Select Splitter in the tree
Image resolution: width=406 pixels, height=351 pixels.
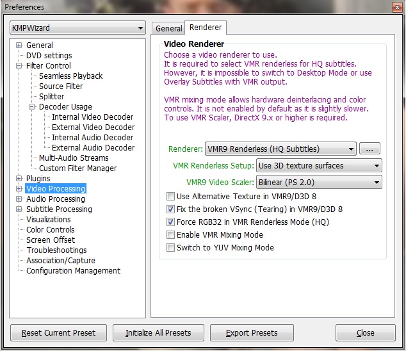pyautogui.click(x=51, y=96)
